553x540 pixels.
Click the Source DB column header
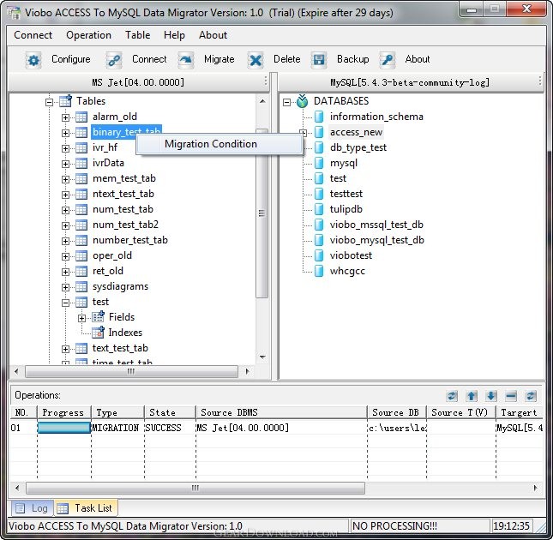[x=396, y=412]
